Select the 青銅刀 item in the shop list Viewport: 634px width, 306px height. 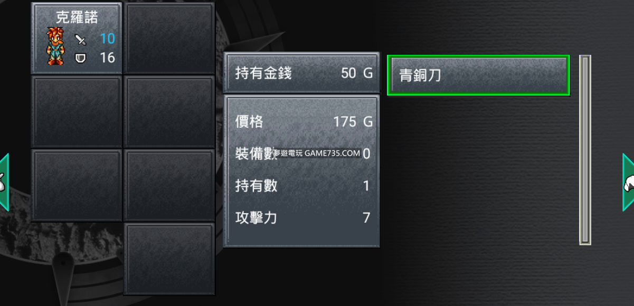coord(478,75)
